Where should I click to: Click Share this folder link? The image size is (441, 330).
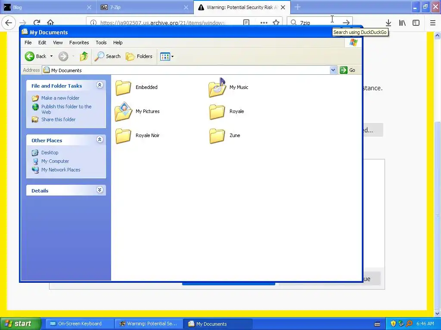[x=59, y=119]
